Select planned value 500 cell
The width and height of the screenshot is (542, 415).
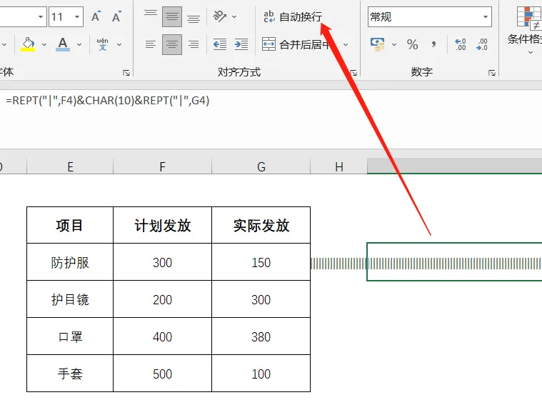pyautogui.click(x=163, y=374)
